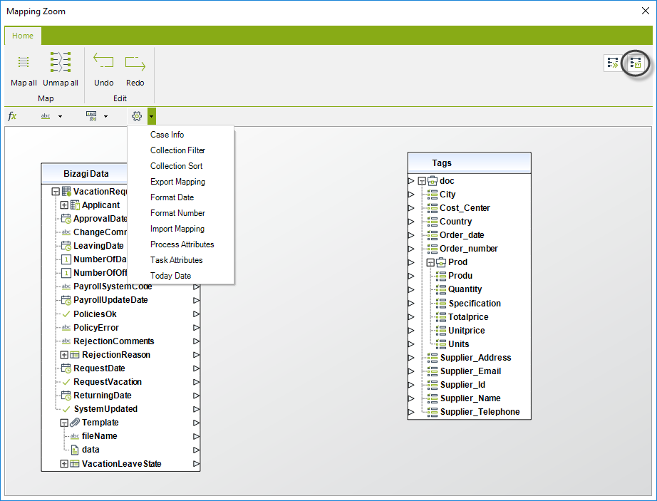
Task: Switch to the Home tab
Action: tap(23, 36)
